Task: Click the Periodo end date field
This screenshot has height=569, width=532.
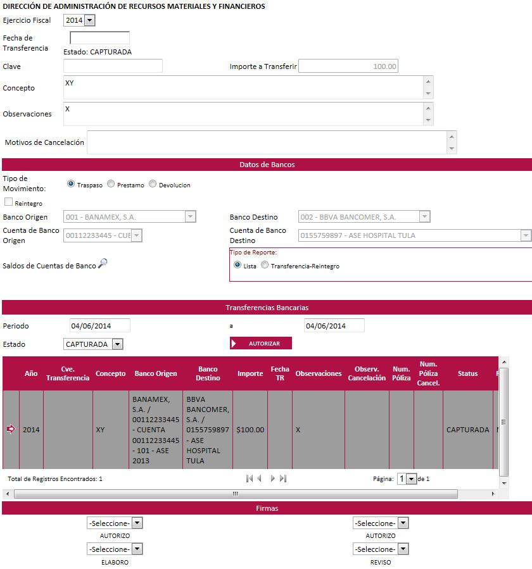Action: (x=334, y=325)
